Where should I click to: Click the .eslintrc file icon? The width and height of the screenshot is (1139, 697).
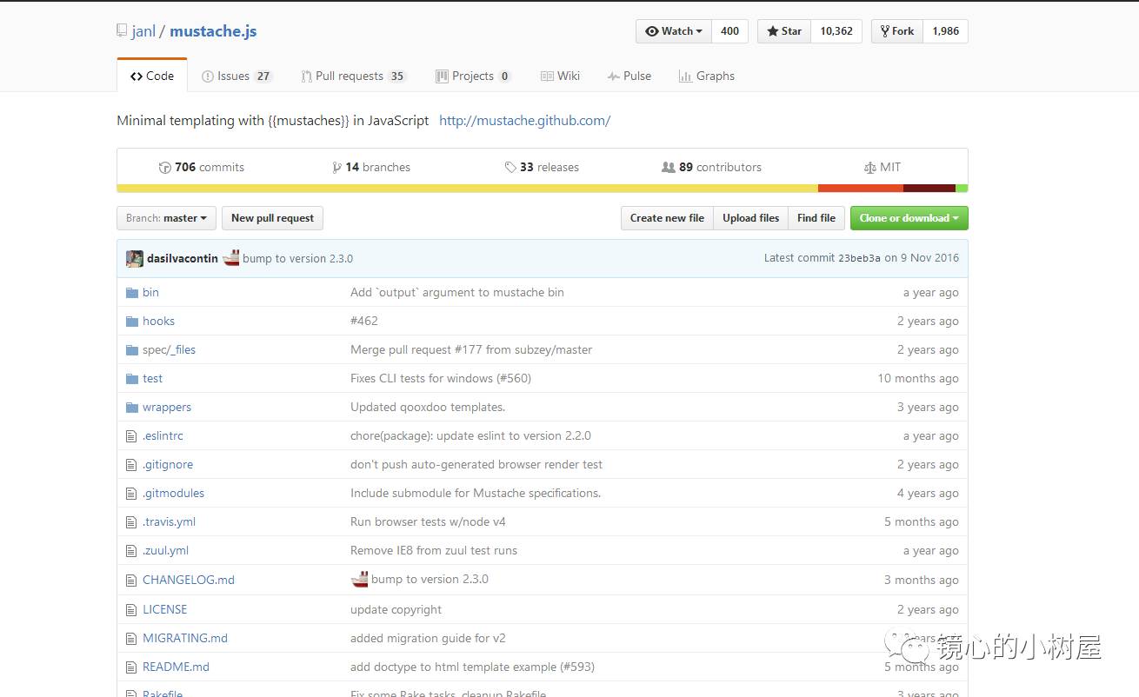pos(131,436)
